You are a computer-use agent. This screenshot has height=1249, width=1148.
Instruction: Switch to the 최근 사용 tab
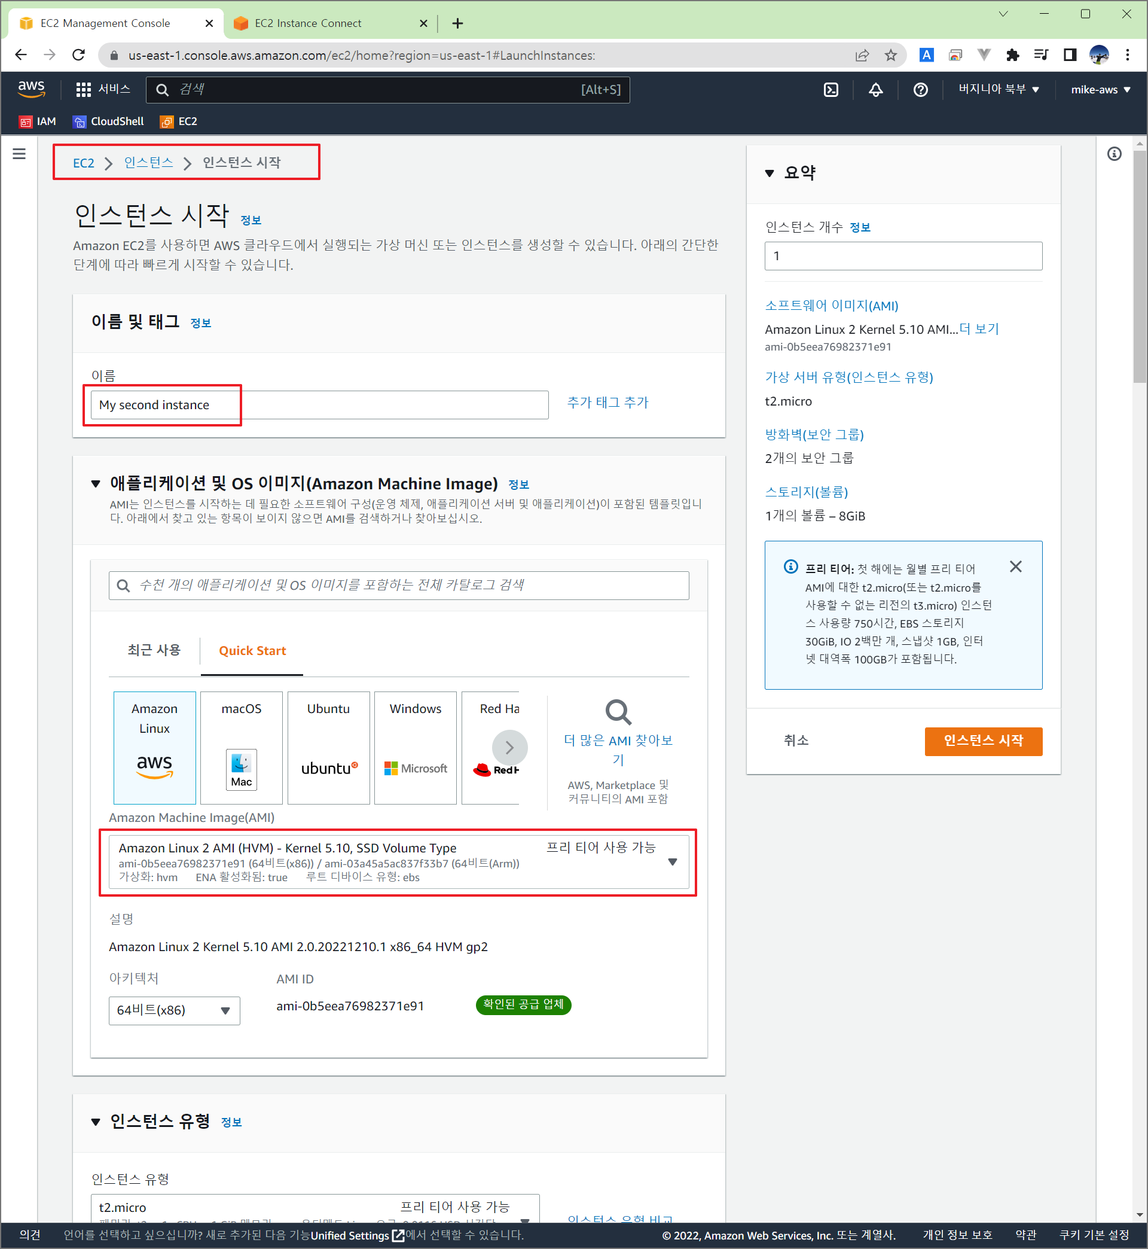point(154,651)
